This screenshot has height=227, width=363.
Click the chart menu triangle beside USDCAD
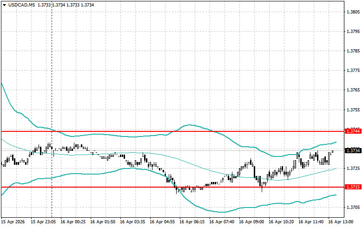4,5
